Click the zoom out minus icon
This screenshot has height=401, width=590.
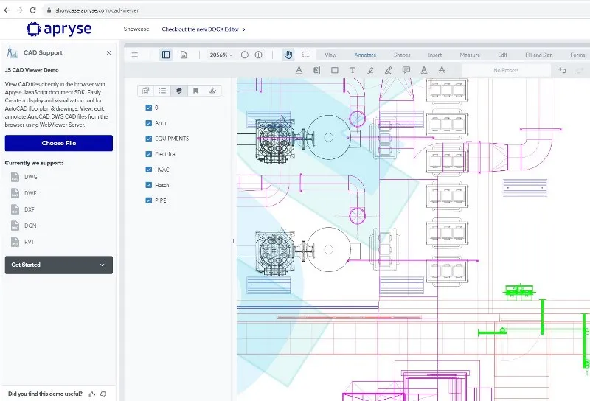(245, 55)
